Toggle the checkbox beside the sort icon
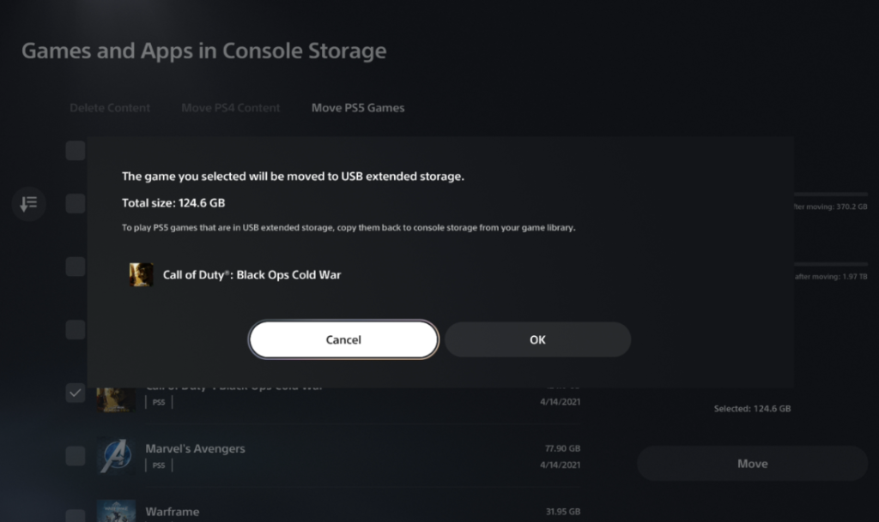Image resolution: width=879 pixels, height=522 pixels. coord(76,203)
